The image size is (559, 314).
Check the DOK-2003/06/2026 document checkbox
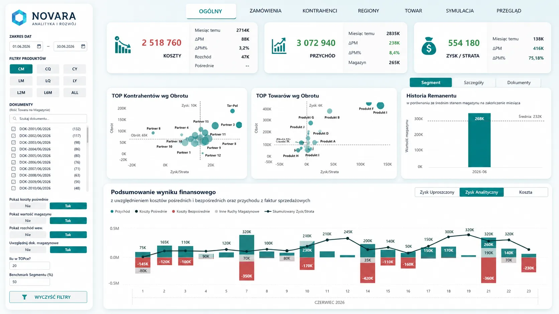point(13,142)
